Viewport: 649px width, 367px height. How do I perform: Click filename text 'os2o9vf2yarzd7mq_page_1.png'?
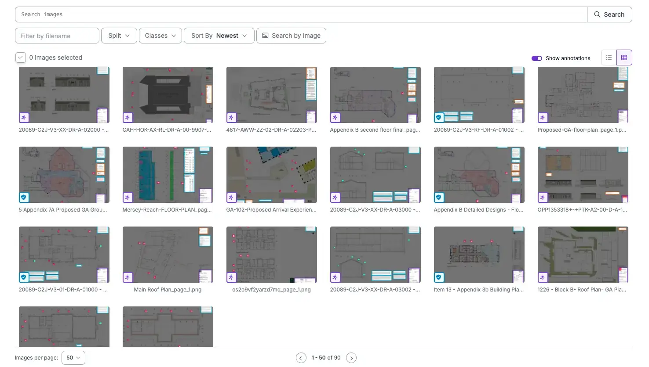point(271,290)
